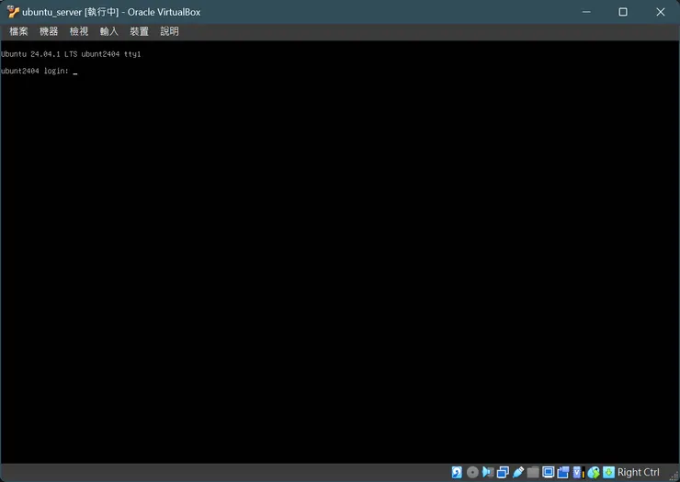
Task: Open the 機器 menu
Action: tap(49, 31)
